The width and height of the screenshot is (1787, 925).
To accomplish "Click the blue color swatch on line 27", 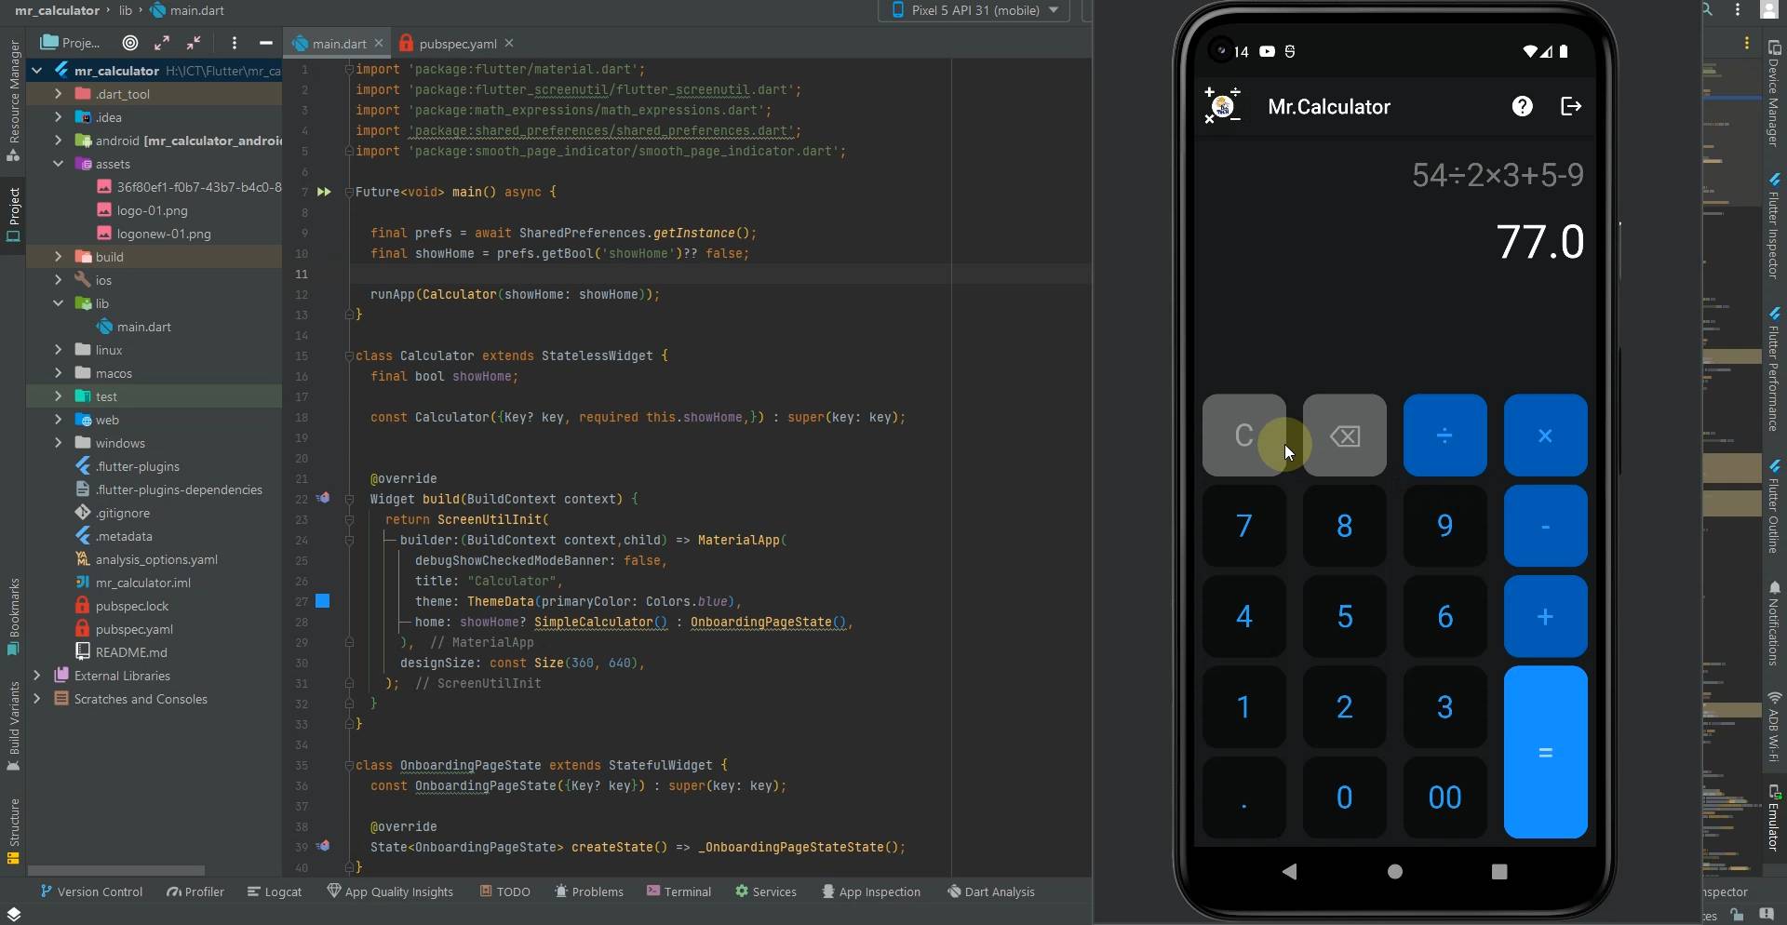I will coord(323,601).
